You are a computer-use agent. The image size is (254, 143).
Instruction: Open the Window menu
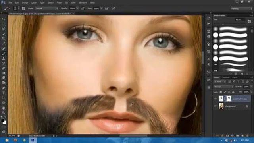click(x=83, y=3)
